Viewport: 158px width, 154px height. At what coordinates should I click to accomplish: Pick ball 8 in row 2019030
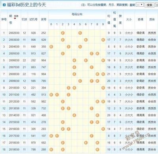click(x=97, y=150)
